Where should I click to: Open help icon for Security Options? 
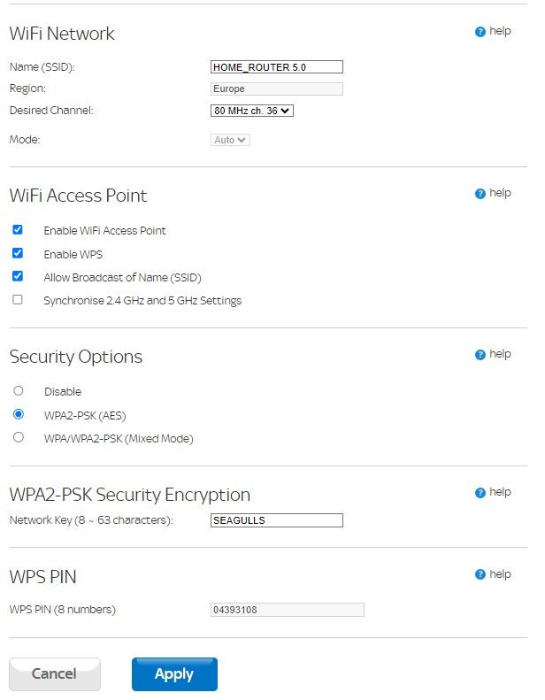(x=480, y=355)
